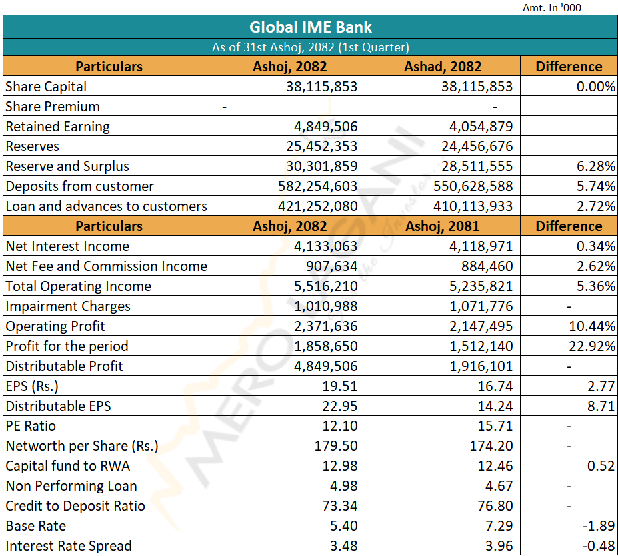Click the Interest Rate Spread label

[x=69, y=546]
